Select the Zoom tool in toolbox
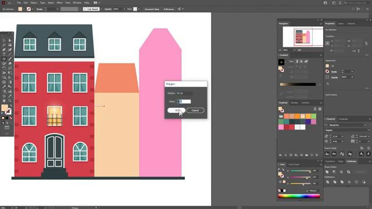Screen dimensions: 372x209 [10, 100]
